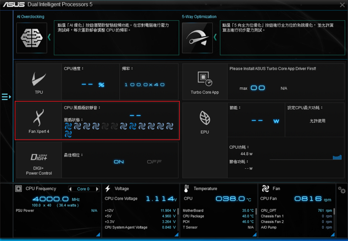
Task: Open the AI Overclocking brain icon
Action: tap(32, 38)
